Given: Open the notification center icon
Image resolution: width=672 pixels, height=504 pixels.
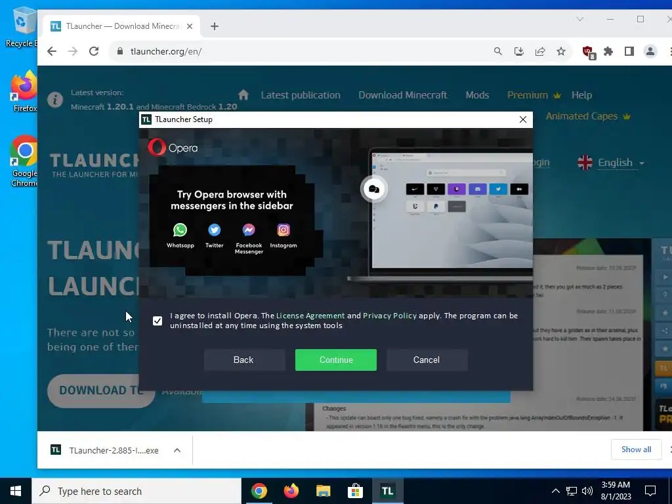Looking at the screenshot, I should pos(650,491).
